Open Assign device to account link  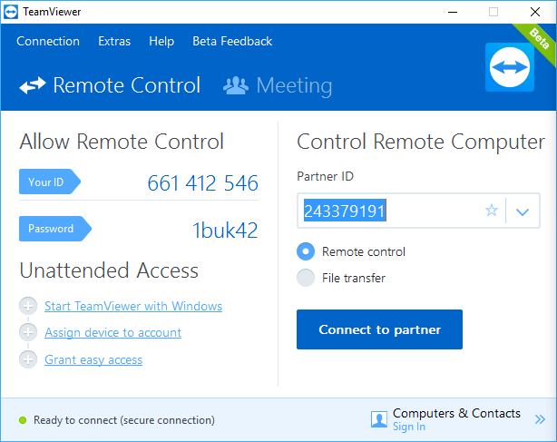(113, 332)
